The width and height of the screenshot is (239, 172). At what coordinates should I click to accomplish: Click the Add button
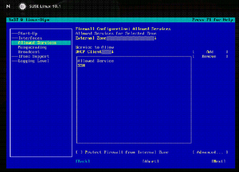point(210,52)
